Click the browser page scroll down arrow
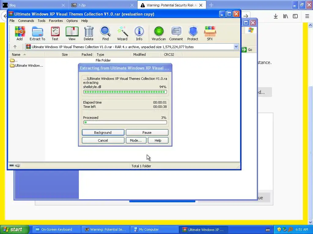The image size is (313, 234). pos(310,222)
